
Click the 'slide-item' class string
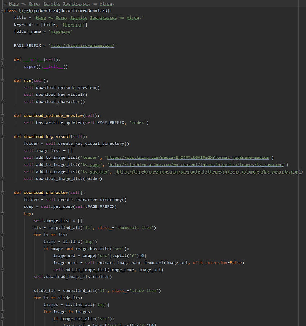coord(144,291)
